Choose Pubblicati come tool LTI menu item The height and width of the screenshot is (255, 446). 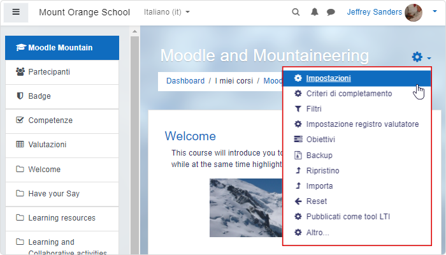click(357, 217)
